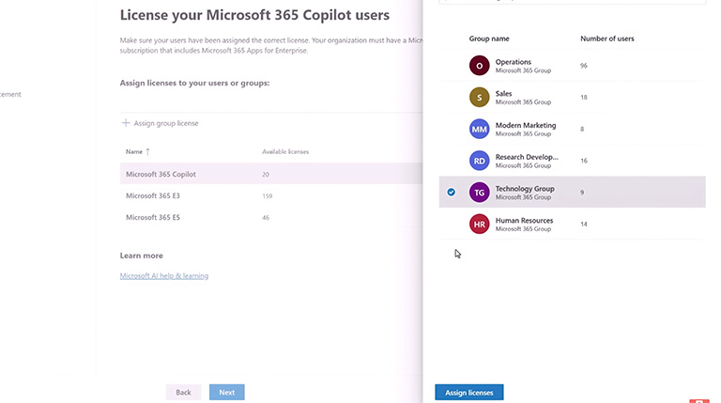Sort by the Group name column header
This screenshot has height=403, width=721.
pos(489,39)
